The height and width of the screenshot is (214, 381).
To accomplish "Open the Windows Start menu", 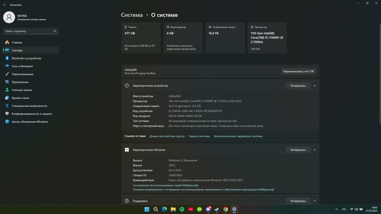I will pos(147,209).
